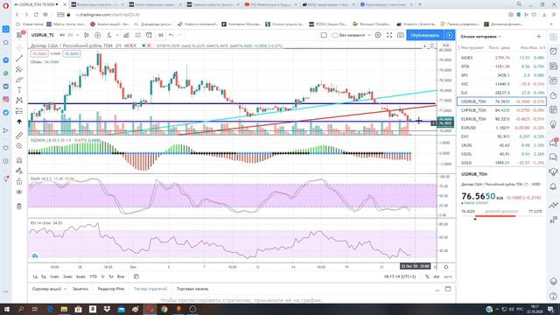Open play arrow next to Publish
Image resolution: width=560 pixels, height=315 pixels.
click(449, 35)
